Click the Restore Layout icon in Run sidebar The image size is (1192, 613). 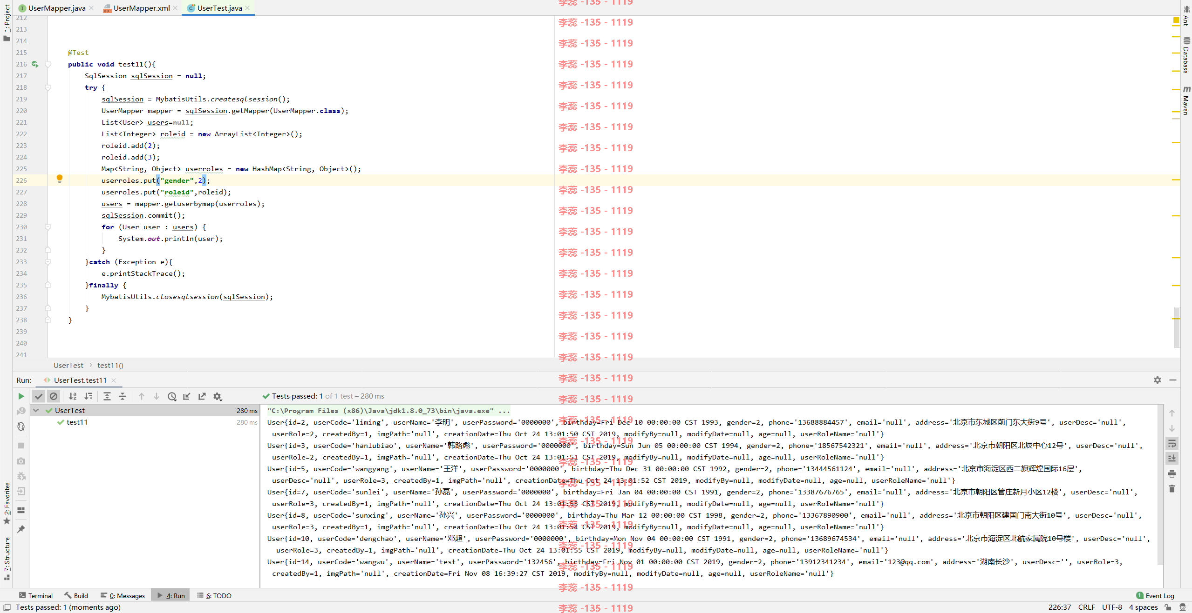point(21,510)
